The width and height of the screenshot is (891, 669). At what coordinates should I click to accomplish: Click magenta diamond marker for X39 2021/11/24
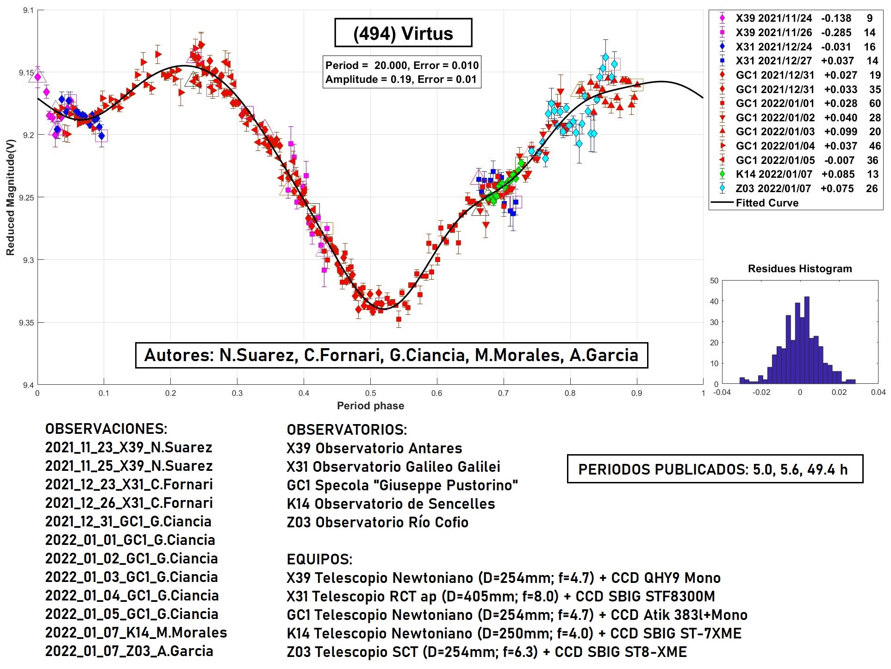[x=722, y=18]
